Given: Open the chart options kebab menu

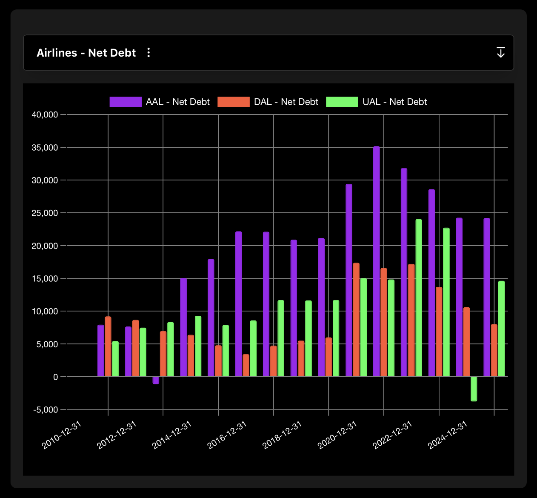Looking at the screenshot, I should (x=149, y=52).
